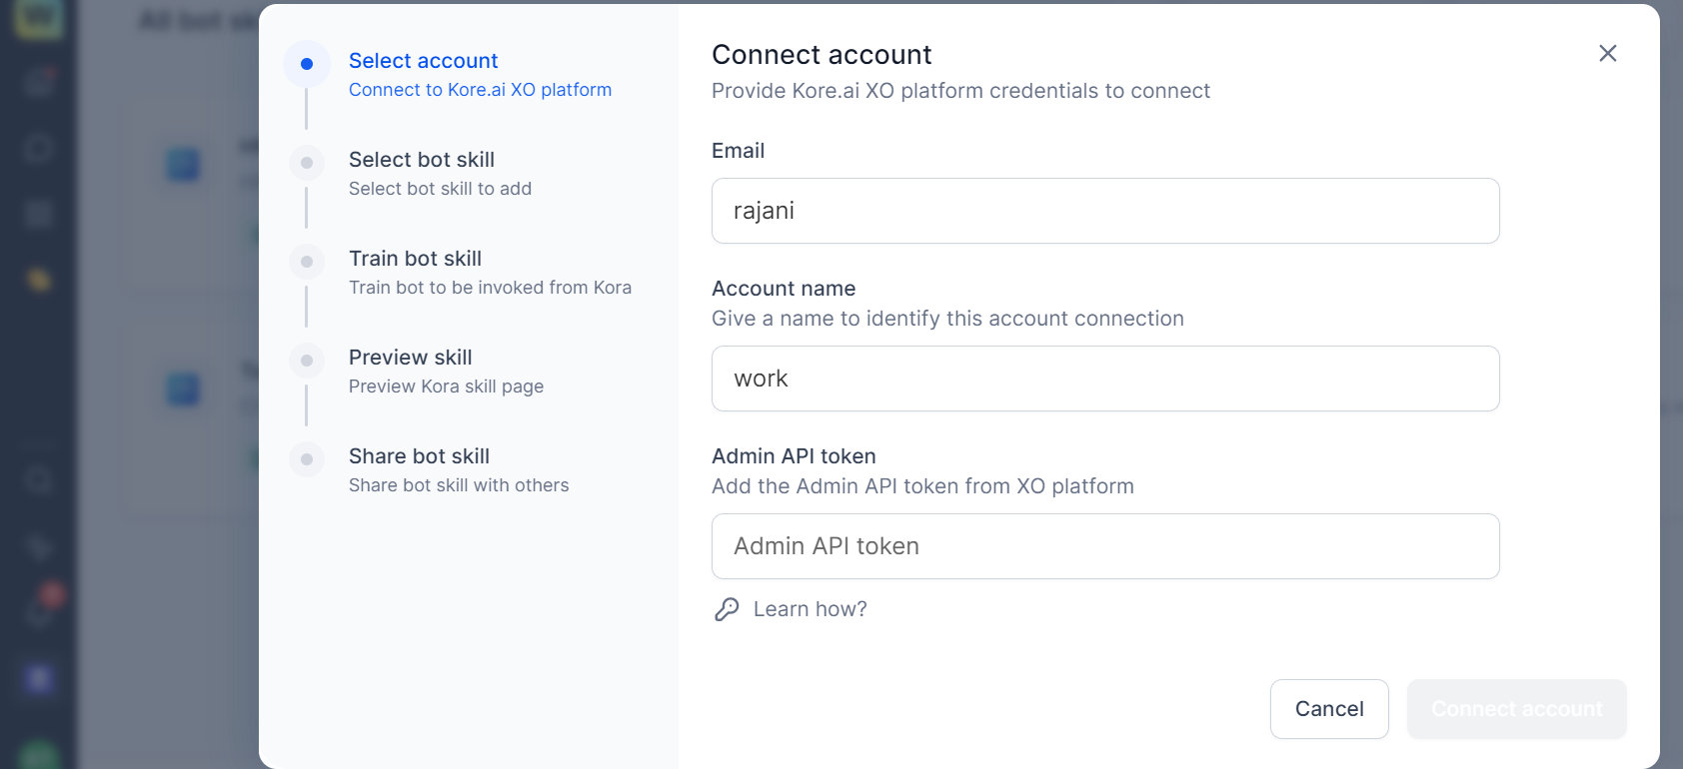Click Connect to Kore.ai XO platform subtitle
This screenshot has height=769, width=1683.
(480, 90)
